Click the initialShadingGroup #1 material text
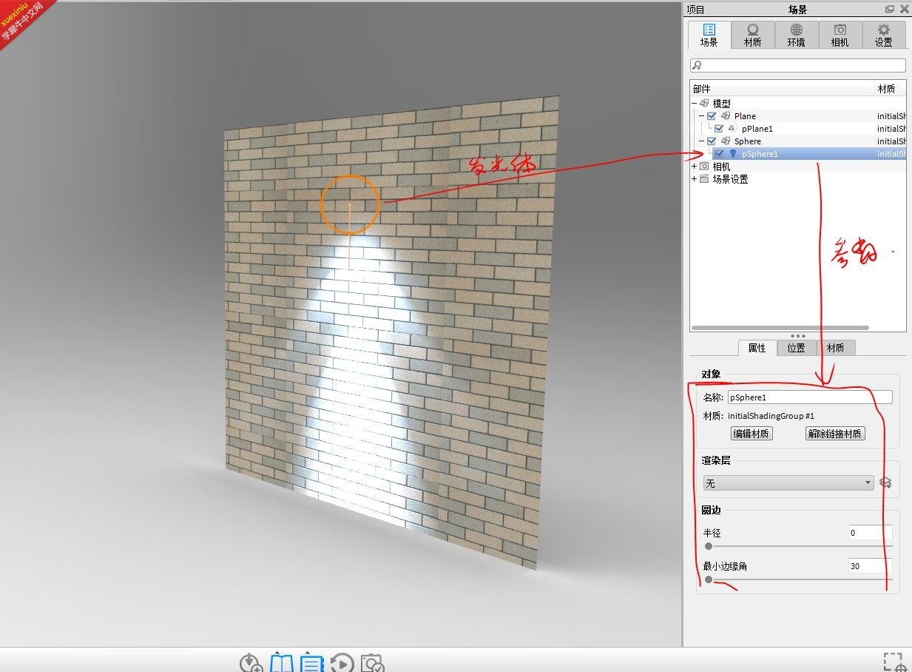 (771, 416)
